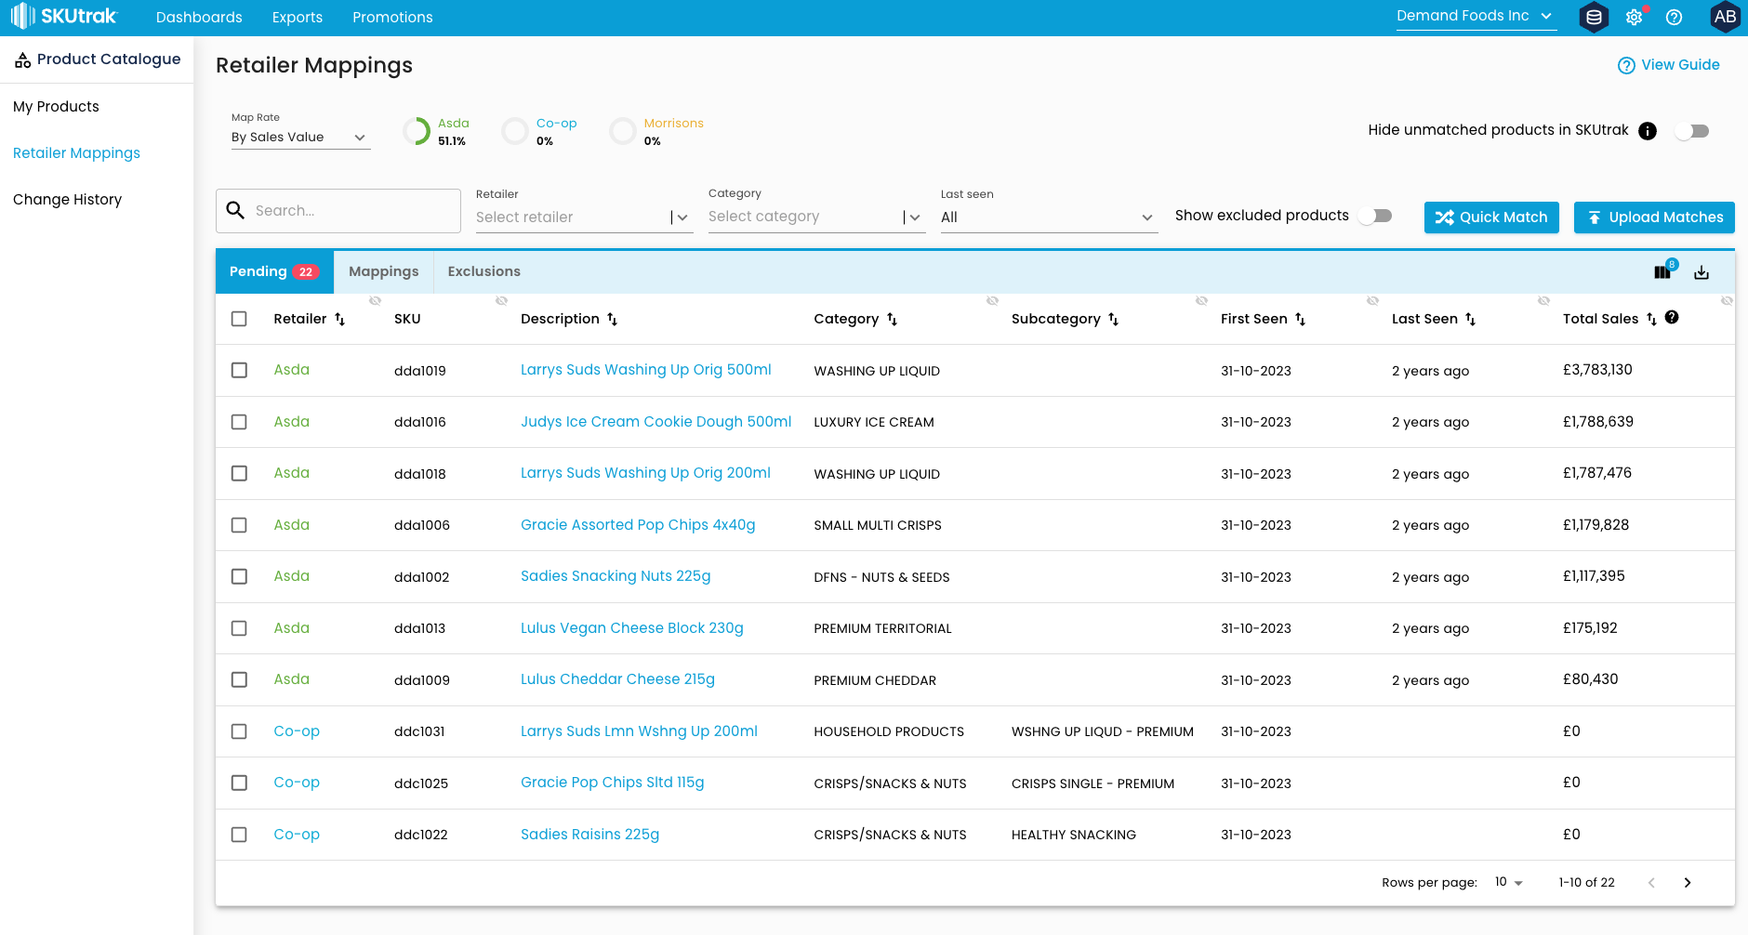Click the Asda map rate progress ring
The height and width of the screenshot is (935, 1748).
coord(416,131)
